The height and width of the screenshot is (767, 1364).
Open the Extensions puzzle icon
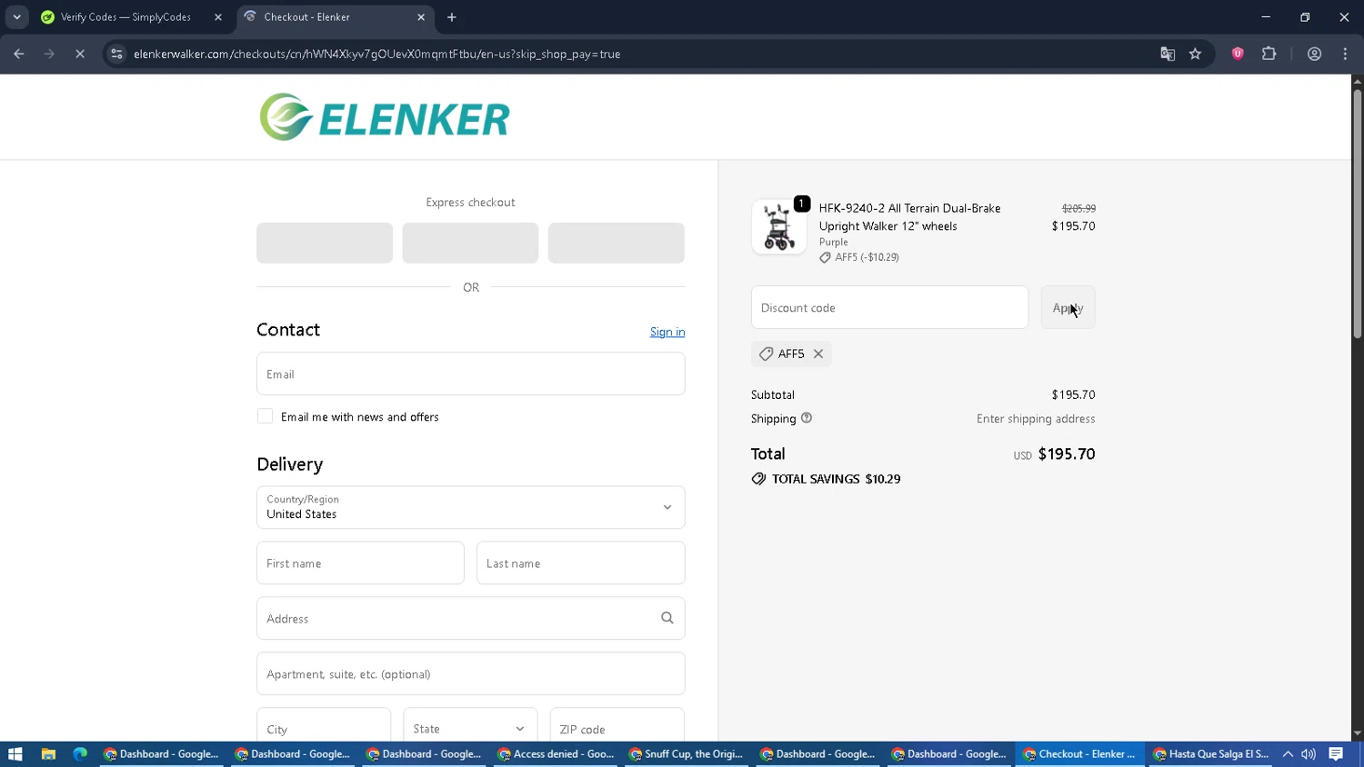point(1269,54)
